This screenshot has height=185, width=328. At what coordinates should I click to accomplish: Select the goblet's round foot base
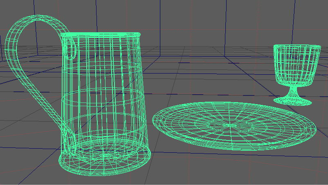point(293,100)
